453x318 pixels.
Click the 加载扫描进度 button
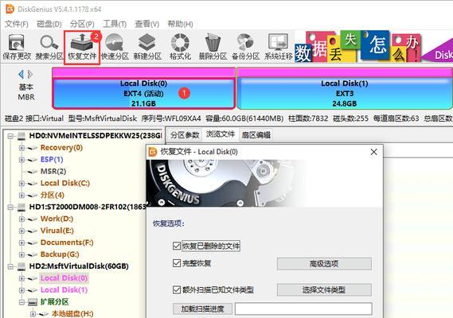coord(202,308)
